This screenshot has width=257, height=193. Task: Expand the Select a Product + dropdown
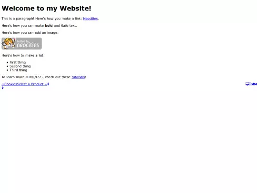click(32, 84)
